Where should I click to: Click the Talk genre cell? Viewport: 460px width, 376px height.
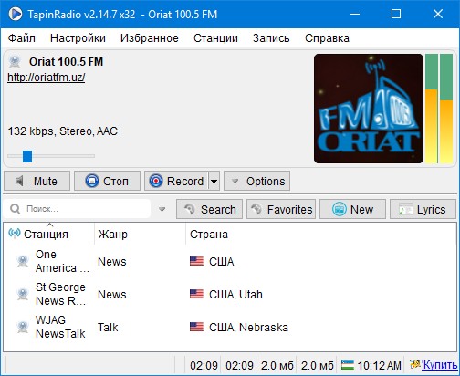[108, 328]
